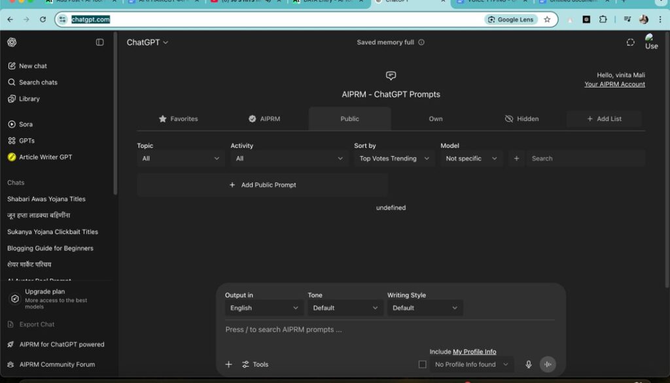Start a New chat

click(x=27, y=66)
